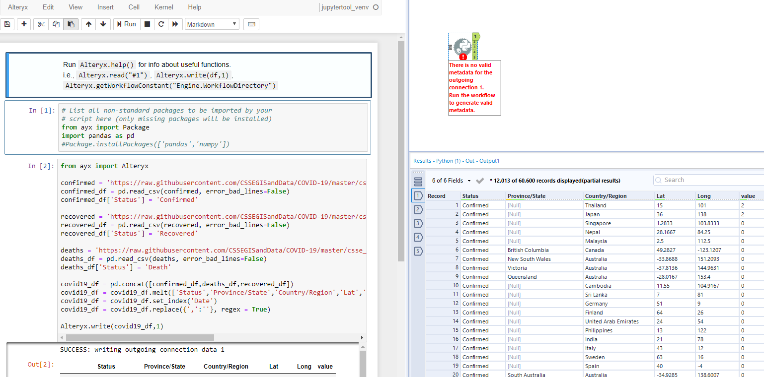Image resolution: width=764 pixels, height=377 pixels.
Task: Switch results to output anchor 2
Action: tap(418, 209)
